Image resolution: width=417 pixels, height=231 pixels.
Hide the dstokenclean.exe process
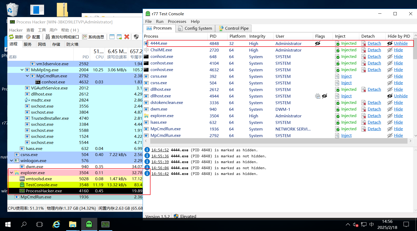[398, 103]
